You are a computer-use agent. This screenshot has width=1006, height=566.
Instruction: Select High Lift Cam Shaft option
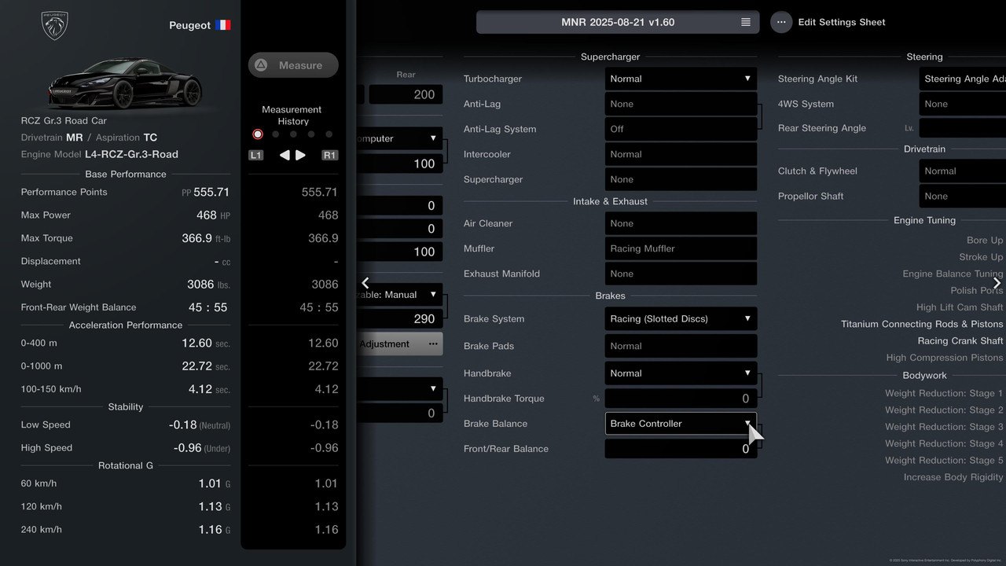coord(960,307)
